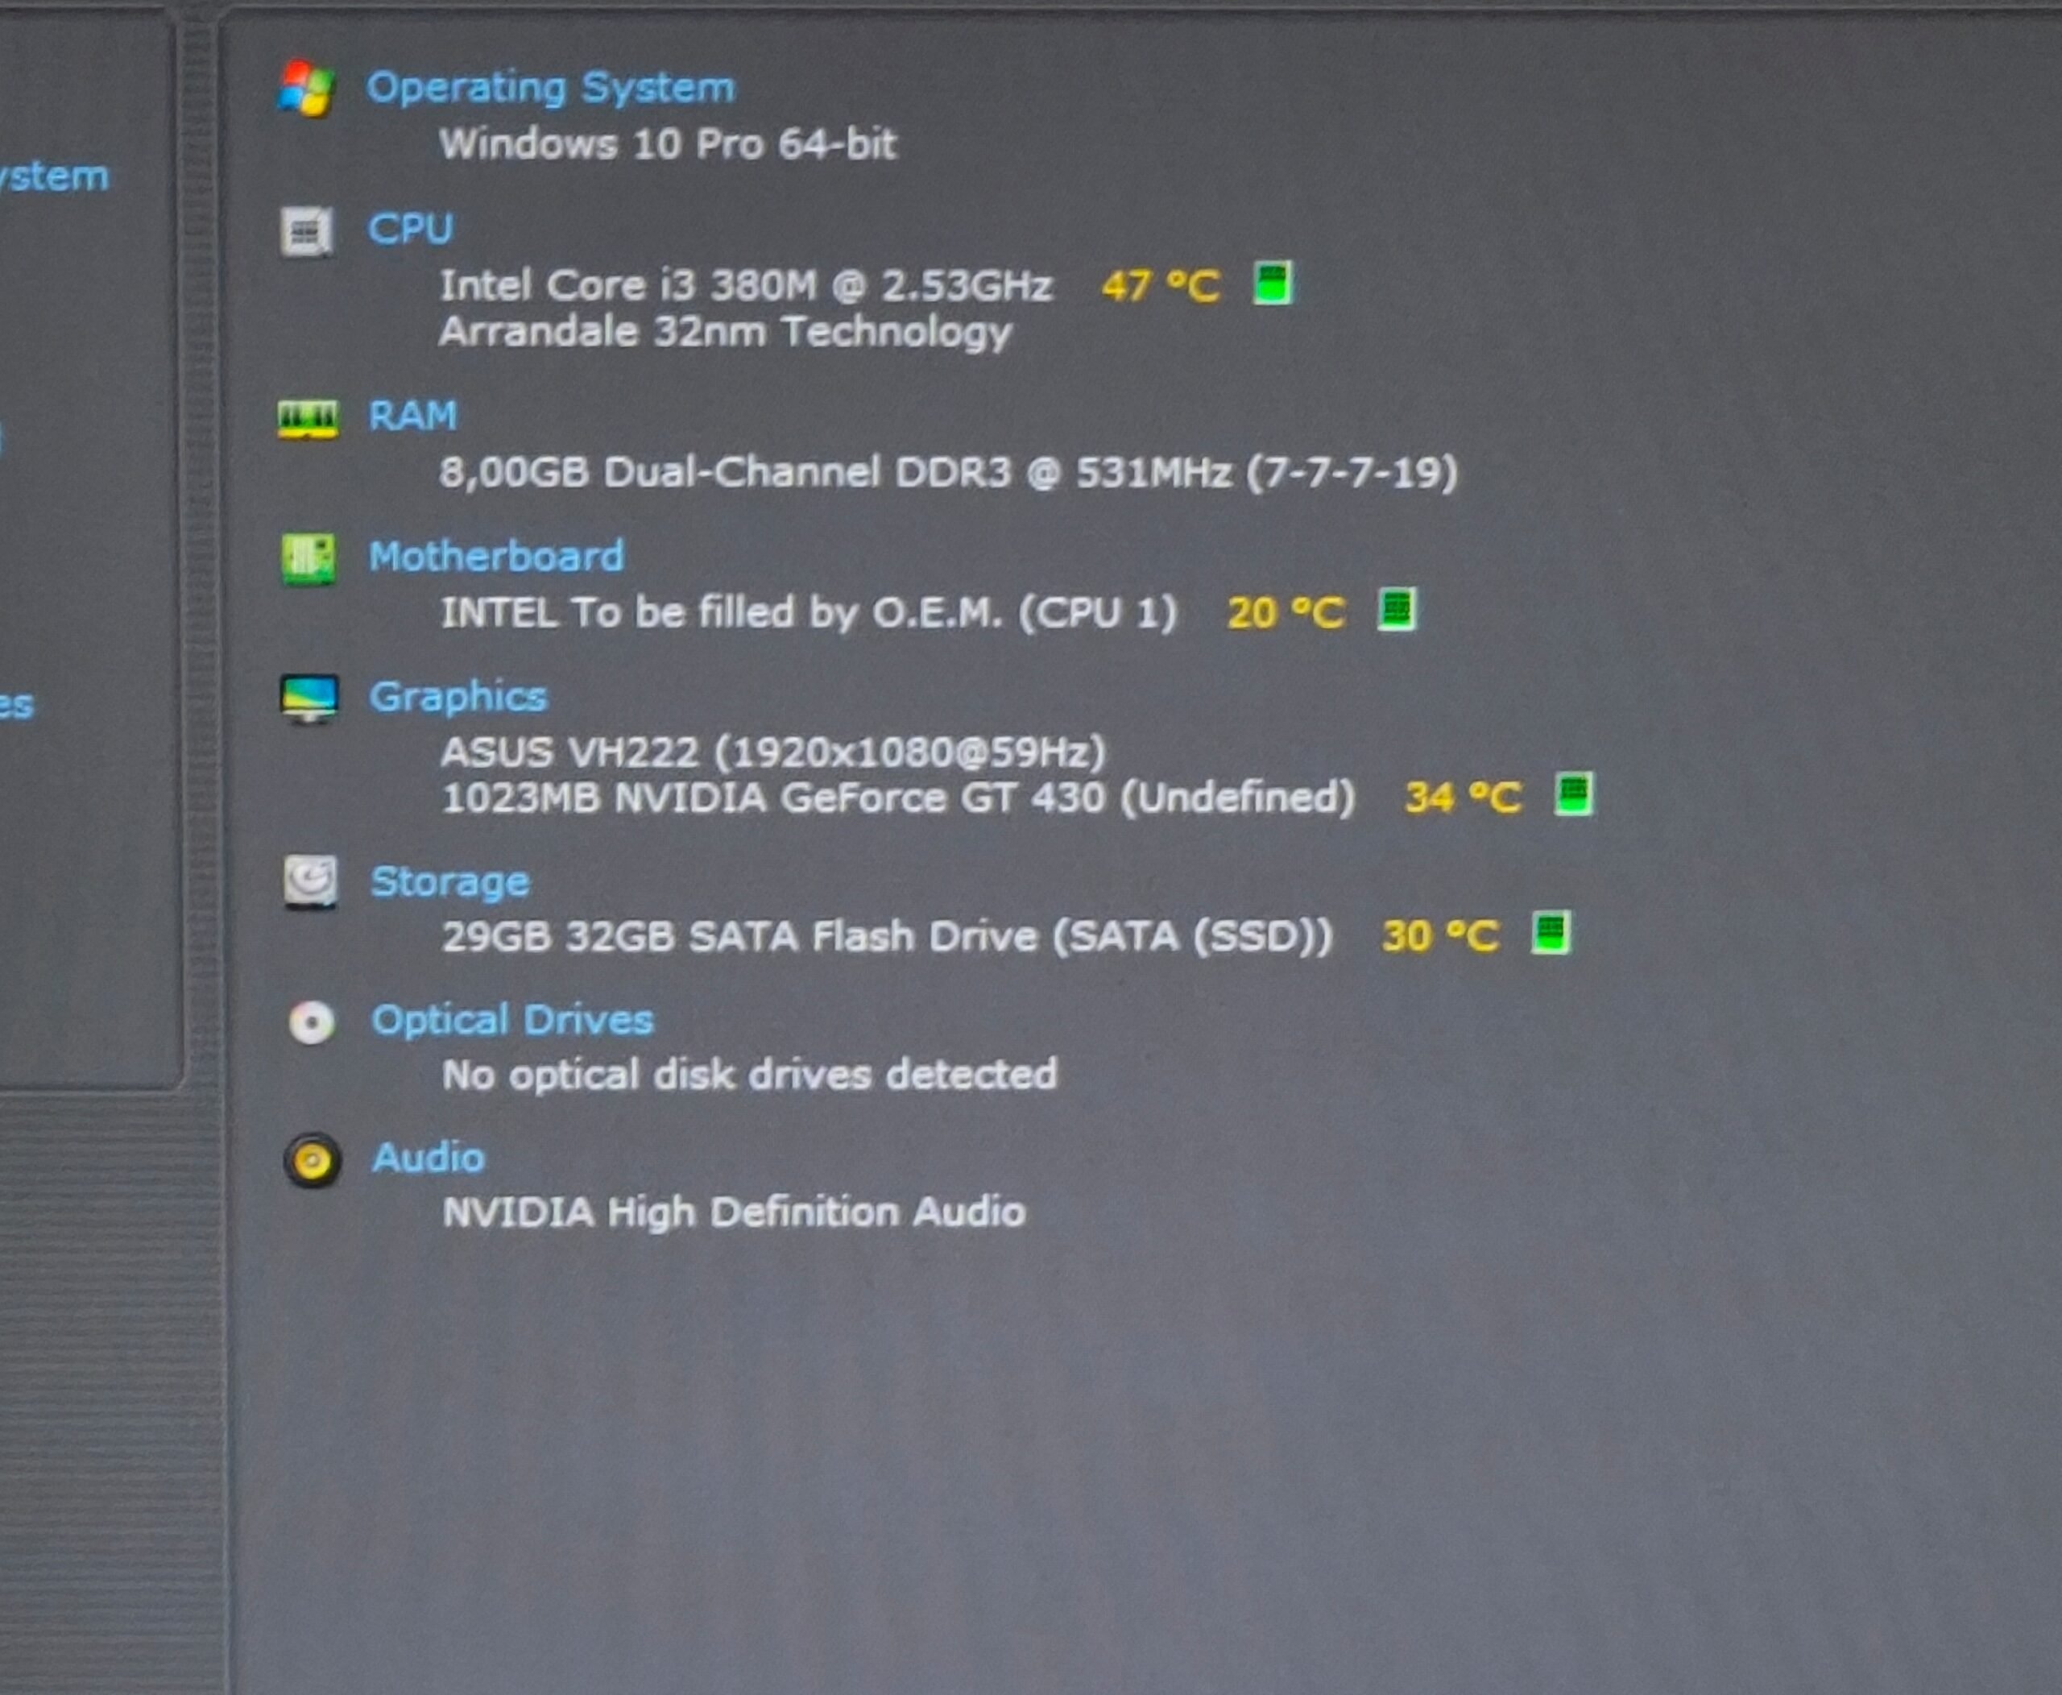Select 'Arrandale 32nm Technology' text
2062x1695 pixels.
tap(726, 333)
